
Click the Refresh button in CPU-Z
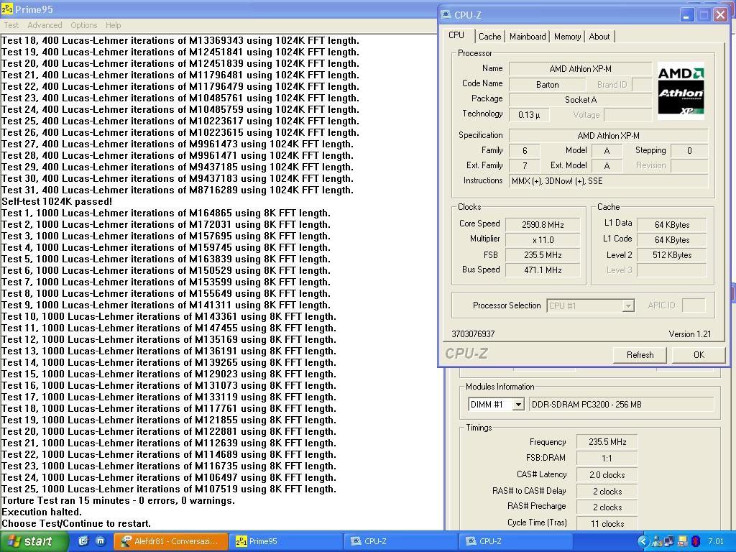640,355
